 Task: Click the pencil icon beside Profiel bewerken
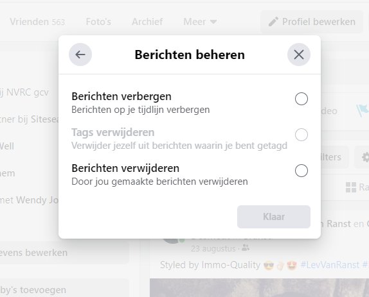tap(273, 22)
